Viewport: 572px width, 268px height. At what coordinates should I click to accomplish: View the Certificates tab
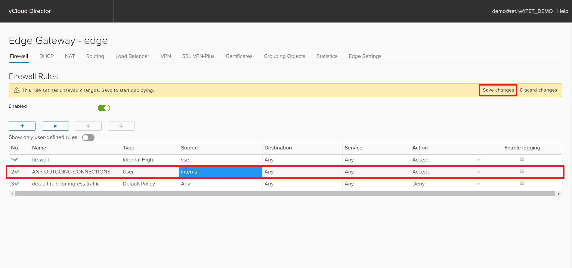(239, 56)
